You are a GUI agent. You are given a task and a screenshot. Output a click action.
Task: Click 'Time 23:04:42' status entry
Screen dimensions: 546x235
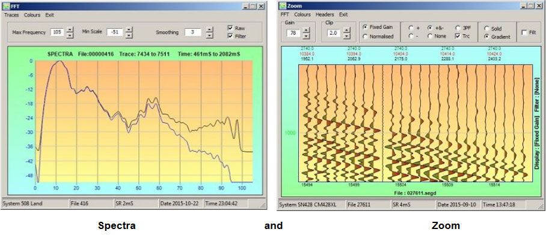(x=221, y=203)
